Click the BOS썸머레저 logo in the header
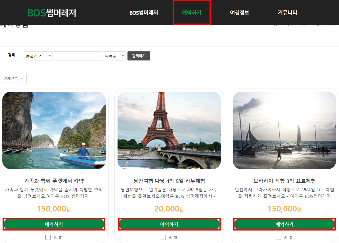 (x=52, y=13)
